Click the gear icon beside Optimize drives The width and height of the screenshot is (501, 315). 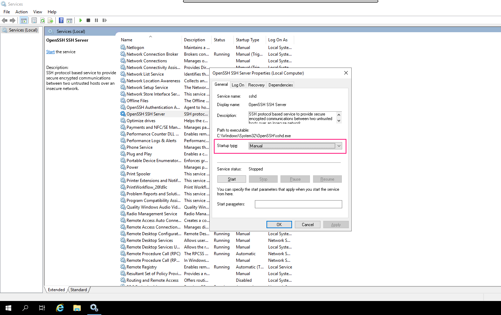[123, 120]
